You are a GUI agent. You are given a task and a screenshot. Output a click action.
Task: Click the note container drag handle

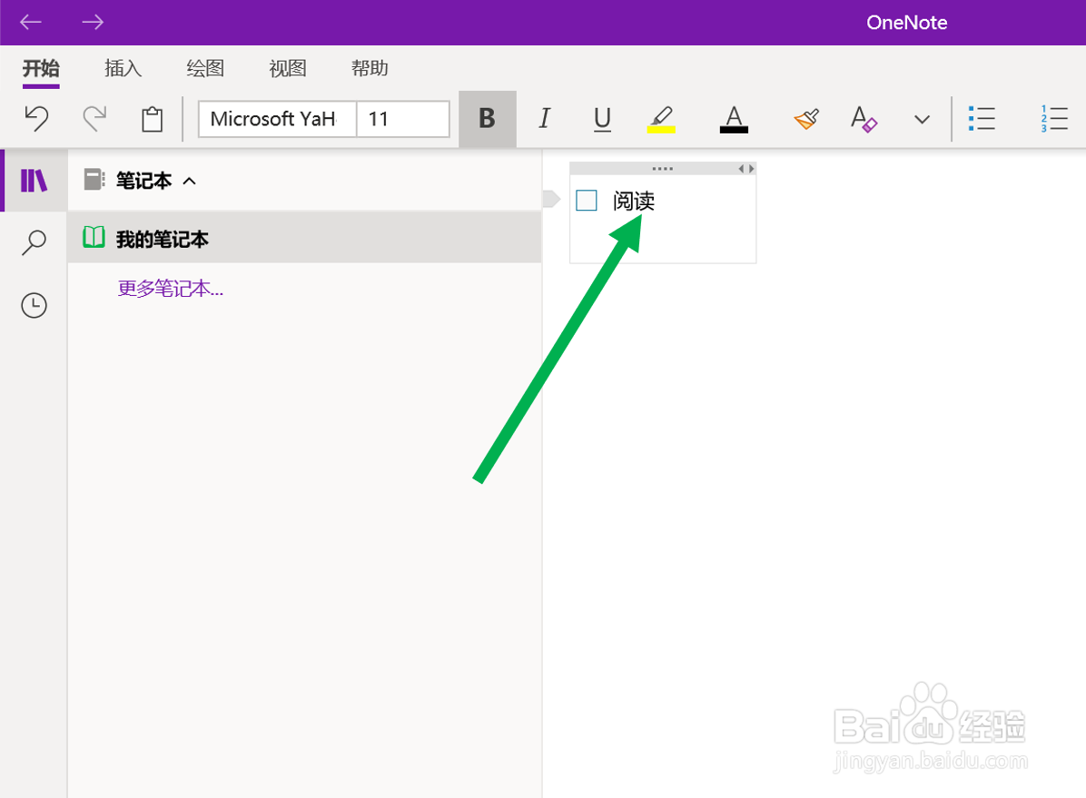point(662,168)
